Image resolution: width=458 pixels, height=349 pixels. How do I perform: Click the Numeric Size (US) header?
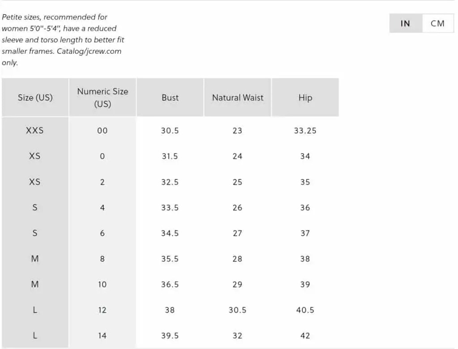click(x=102, y=98)
